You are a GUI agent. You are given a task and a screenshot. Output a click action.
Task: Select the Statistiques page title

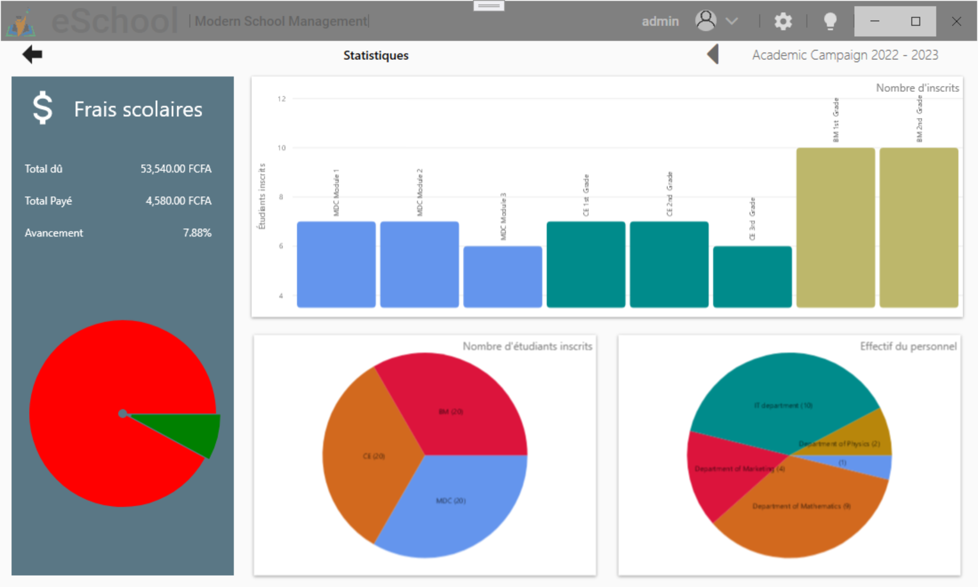376,55
